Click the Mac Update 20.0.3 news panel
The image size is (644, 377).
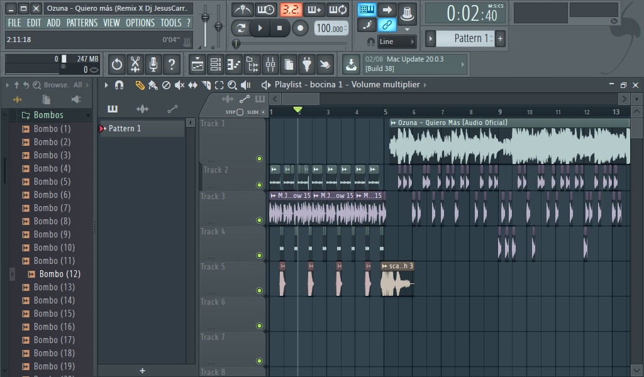tap(415, 64)
